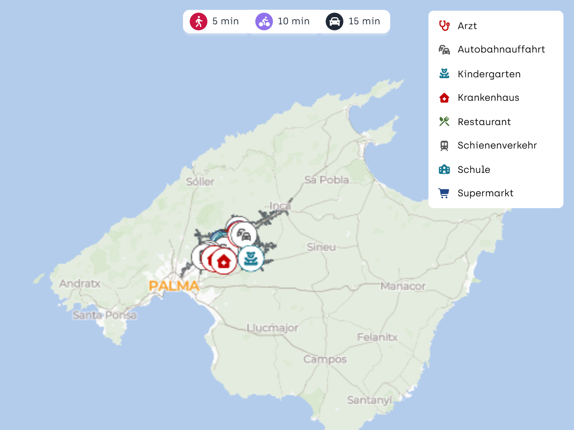Select Autobahnauffahrt in the legend list
Image resolution: width=574 pixels, height=430 pixels.
[x=501, y=50]
